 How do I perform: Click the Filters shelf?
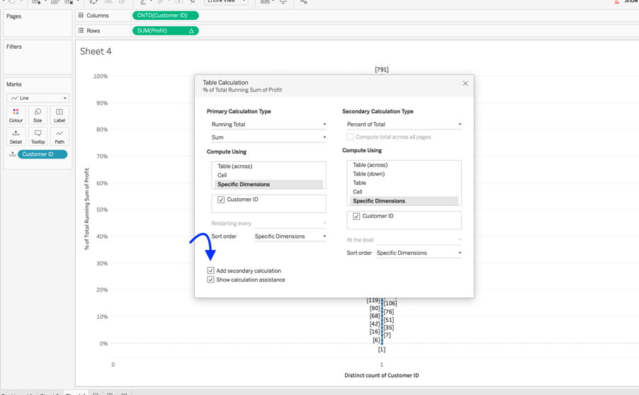38,57
